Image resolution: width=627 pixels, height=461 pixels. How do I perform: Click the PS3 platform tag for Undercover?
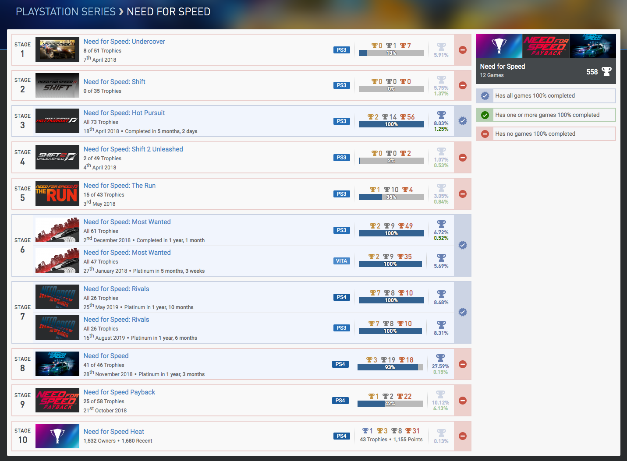(342, 50)
